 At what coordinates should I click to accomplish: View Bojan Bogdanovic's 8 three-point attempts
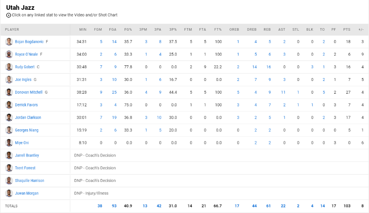click(x=160, y=42)
